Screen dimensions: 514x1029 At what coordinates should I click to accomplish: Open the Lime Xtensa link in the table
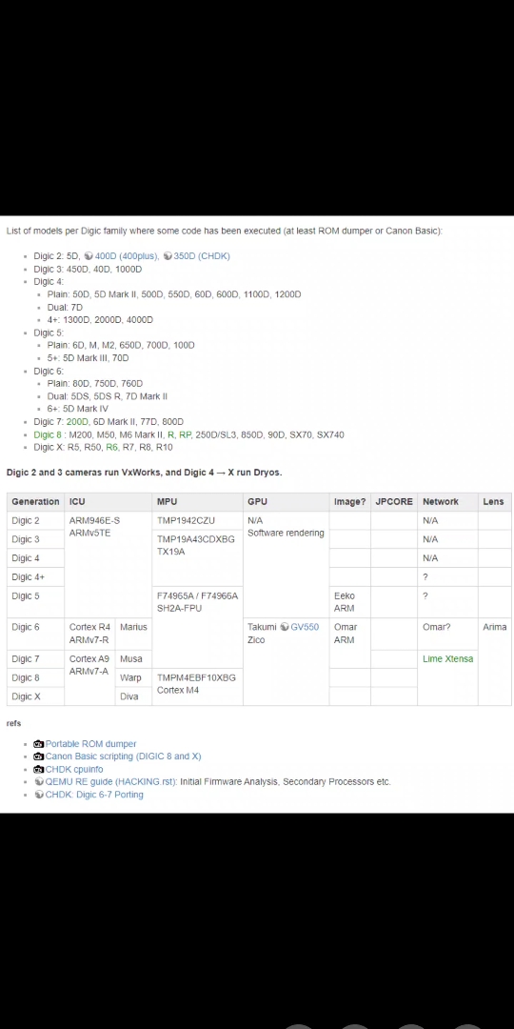tap(447, 659)
